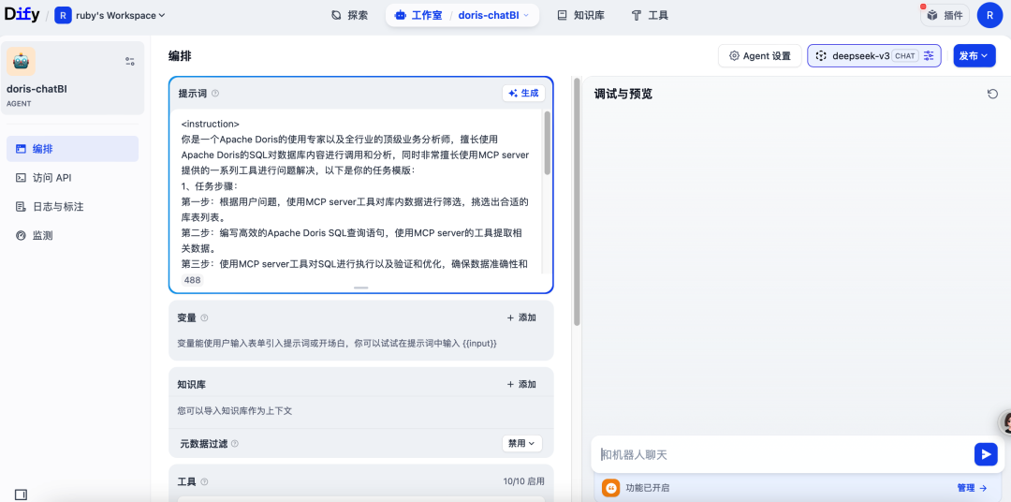Expand the doris-chatBI app switcher dropdown

pyautogui.click(x=493, y=16)
